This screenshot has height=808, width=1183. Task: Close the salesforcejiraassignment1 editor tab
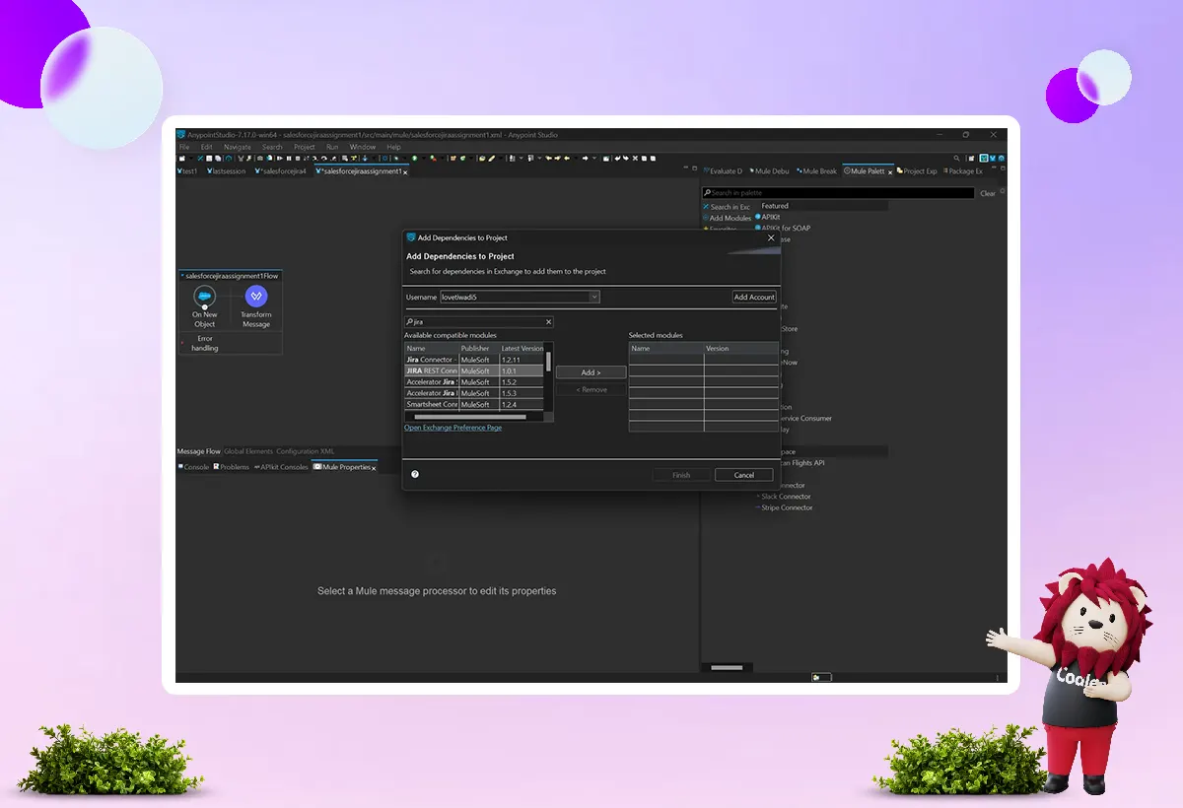[x=405, y=172]
